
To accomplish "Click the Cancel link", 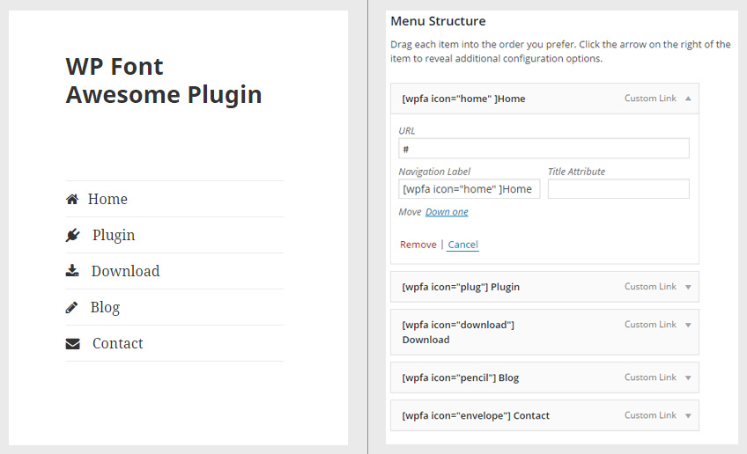I will 462,245.
